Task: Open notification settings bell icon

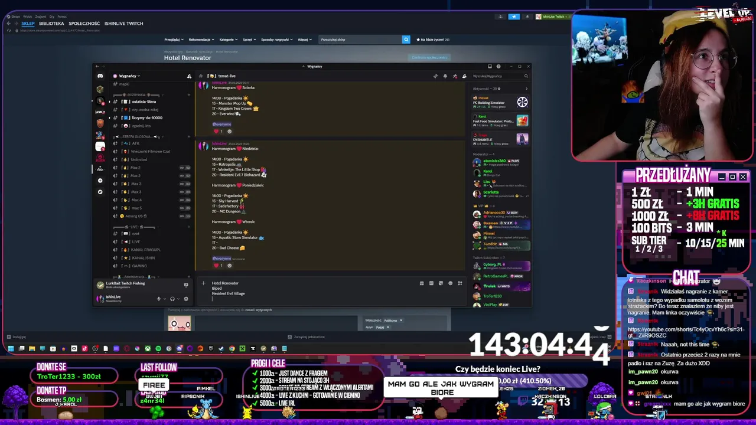Action: pos(445,76)
